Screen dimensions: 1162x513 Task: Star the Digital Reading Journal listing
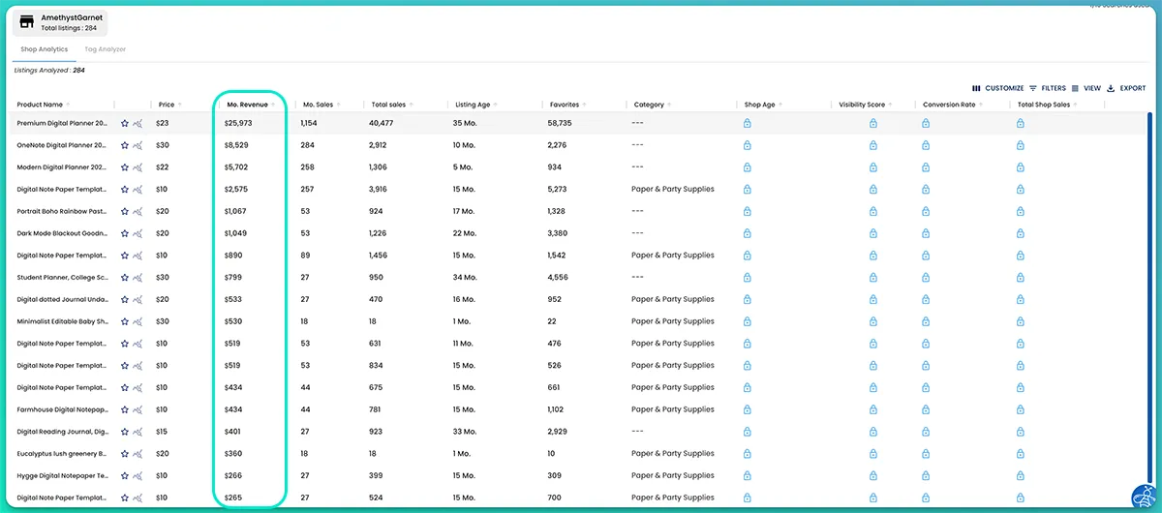[x=124, y=432]
